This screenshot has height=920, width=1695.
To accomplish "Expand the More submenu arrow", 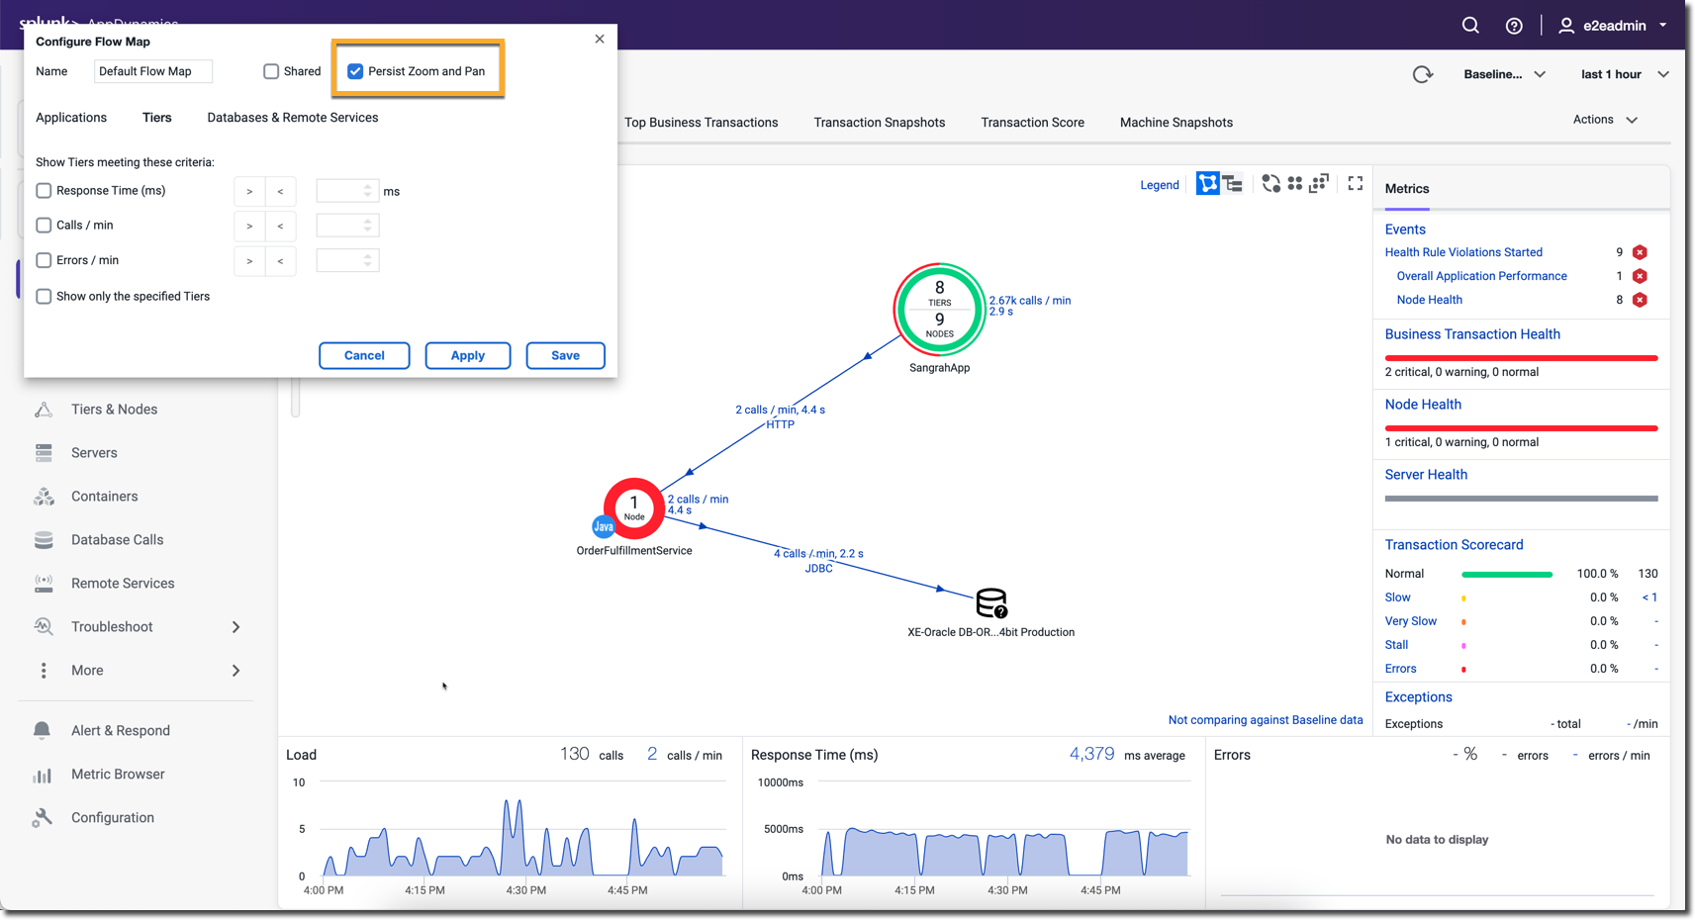I will [x=235, y=671].
